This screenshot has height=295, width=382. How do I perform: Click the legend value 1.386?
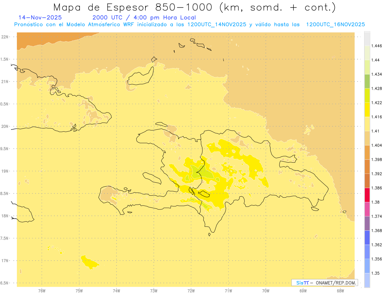[377, 188]
